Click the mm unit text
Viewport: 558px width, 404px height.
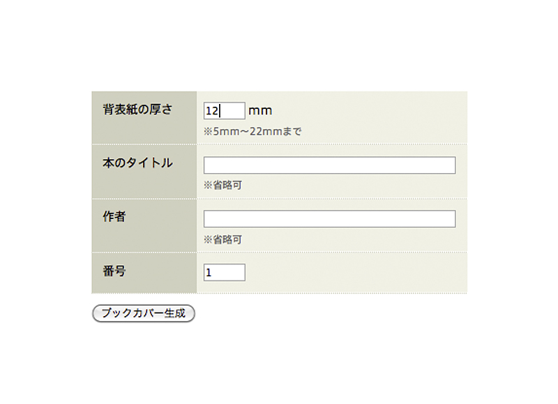click(260, 111)
